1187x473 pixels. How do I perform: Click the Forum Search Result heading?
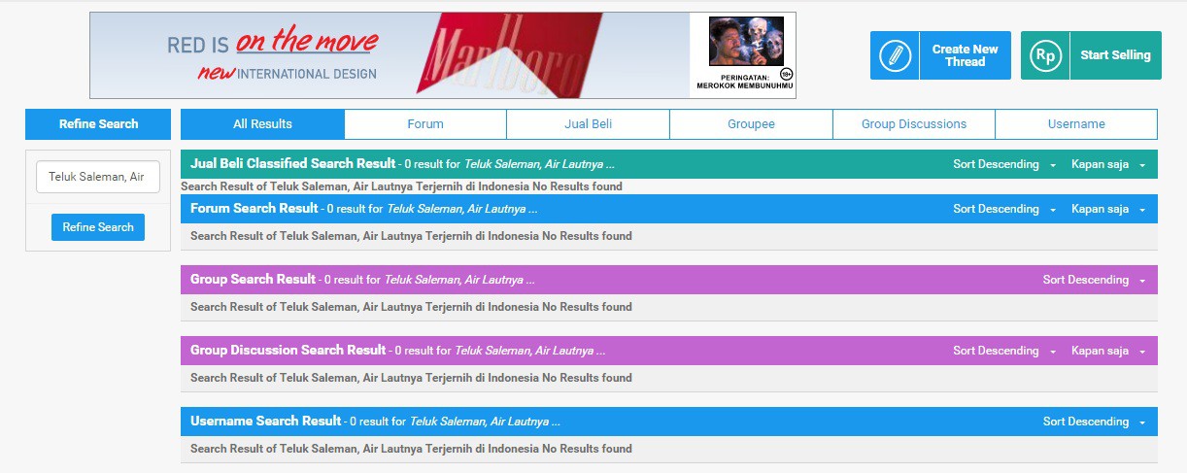click(254, 208)
